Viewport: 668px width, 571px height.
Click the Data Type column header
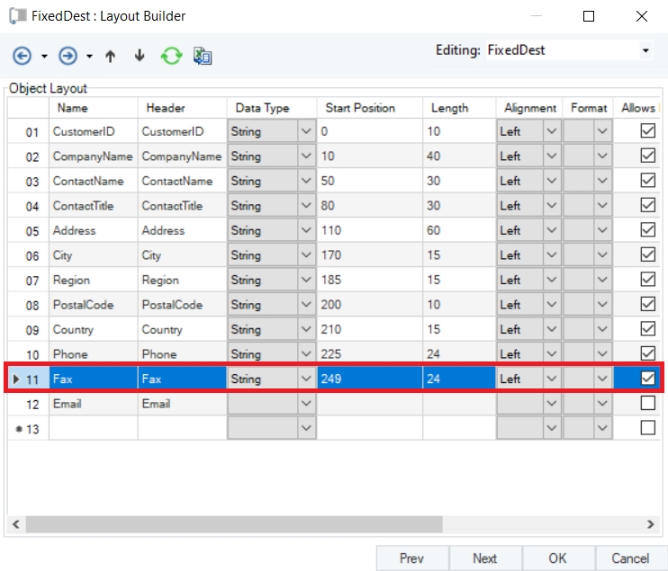coord(262,108)
